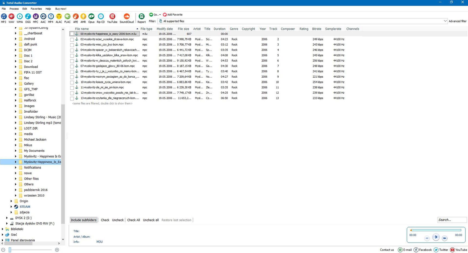Check the 11-myslovitz-zle_mi file checkbox

[x=72, y=88]
